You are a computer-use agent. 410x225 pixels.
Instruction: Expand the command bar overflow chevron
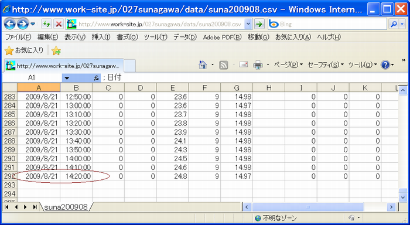(x=404, y=61)
